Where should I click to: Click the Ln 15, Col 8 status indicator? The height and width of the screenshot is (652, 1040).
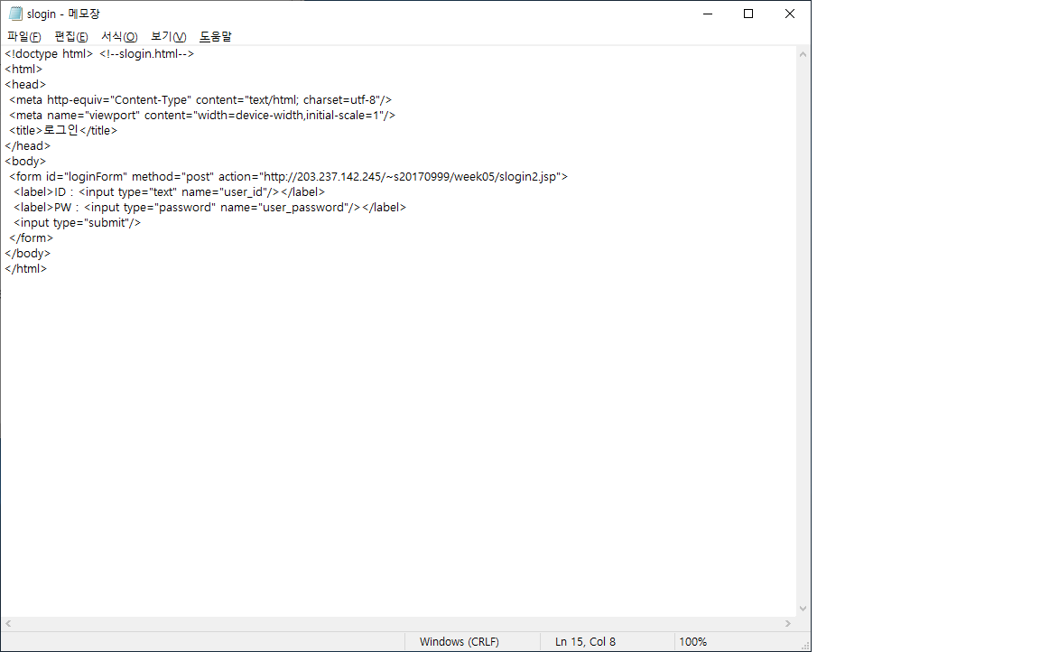(x=585, y=642)
